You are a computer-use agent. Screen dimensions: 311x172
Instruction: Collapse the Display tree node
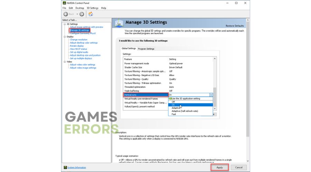tap(65, 37)
